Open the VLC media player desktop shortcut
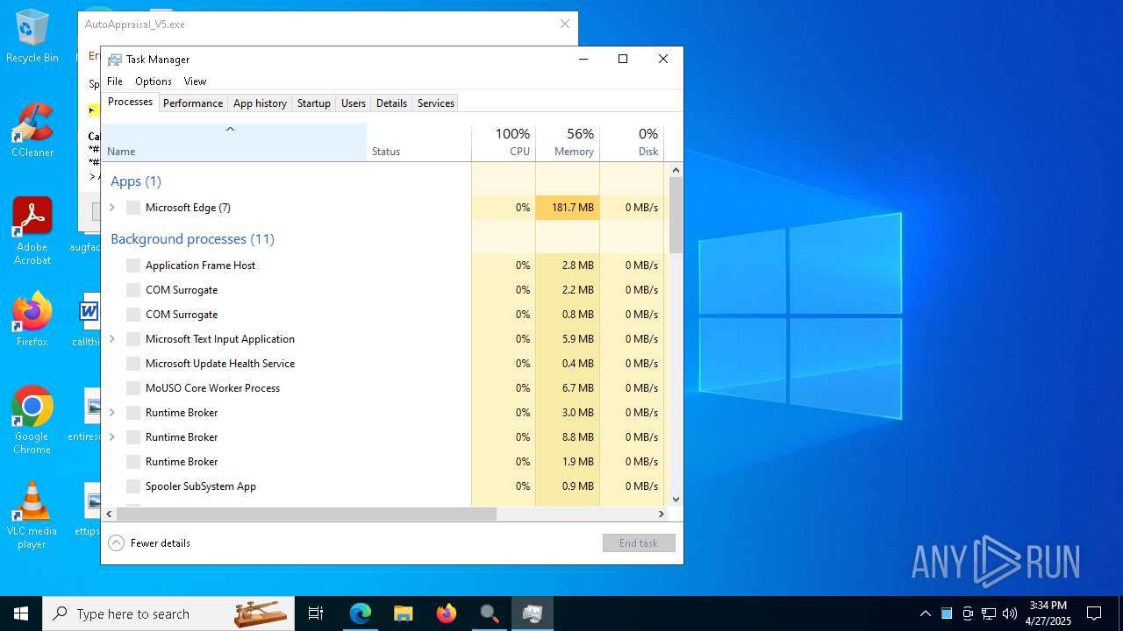This screenshot has height=631, width=1123. pyautogui.click(x=32, y=515)
